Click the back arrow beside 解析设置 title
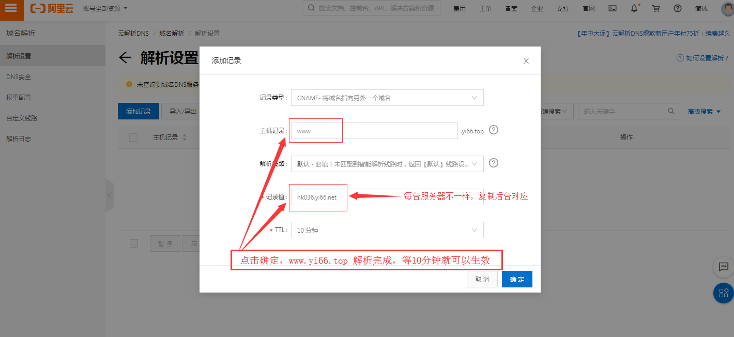 125,58
